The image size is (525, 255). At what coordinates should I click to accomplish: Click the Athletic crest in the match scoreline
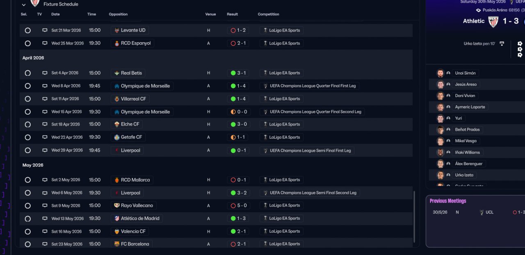pyautogui.click(x=493, y=21)
